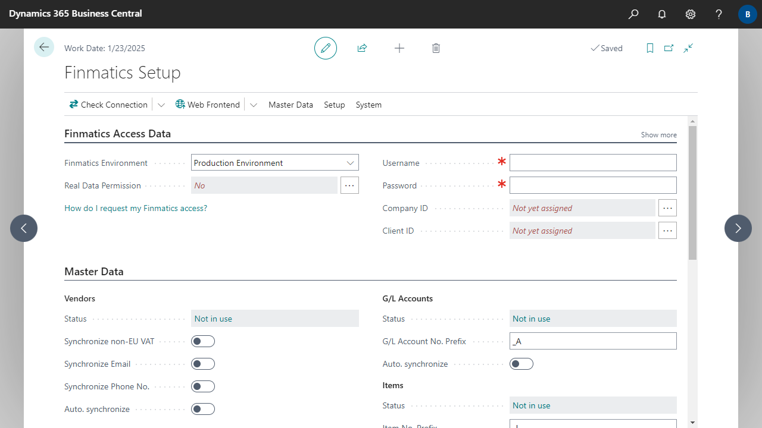Open Finmatics Environment dropdown
This screenshot has width=762, height=428.
pos(350,163)
